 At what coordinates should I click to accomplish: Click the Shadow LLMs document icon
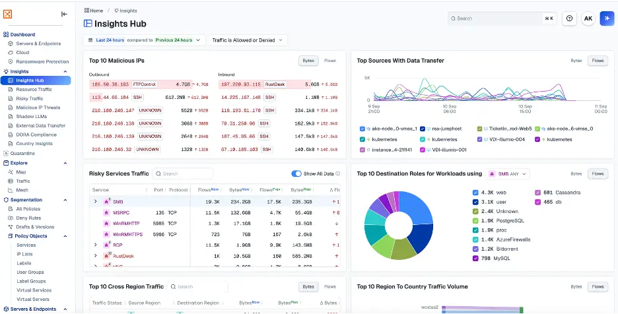click(11, 117)
